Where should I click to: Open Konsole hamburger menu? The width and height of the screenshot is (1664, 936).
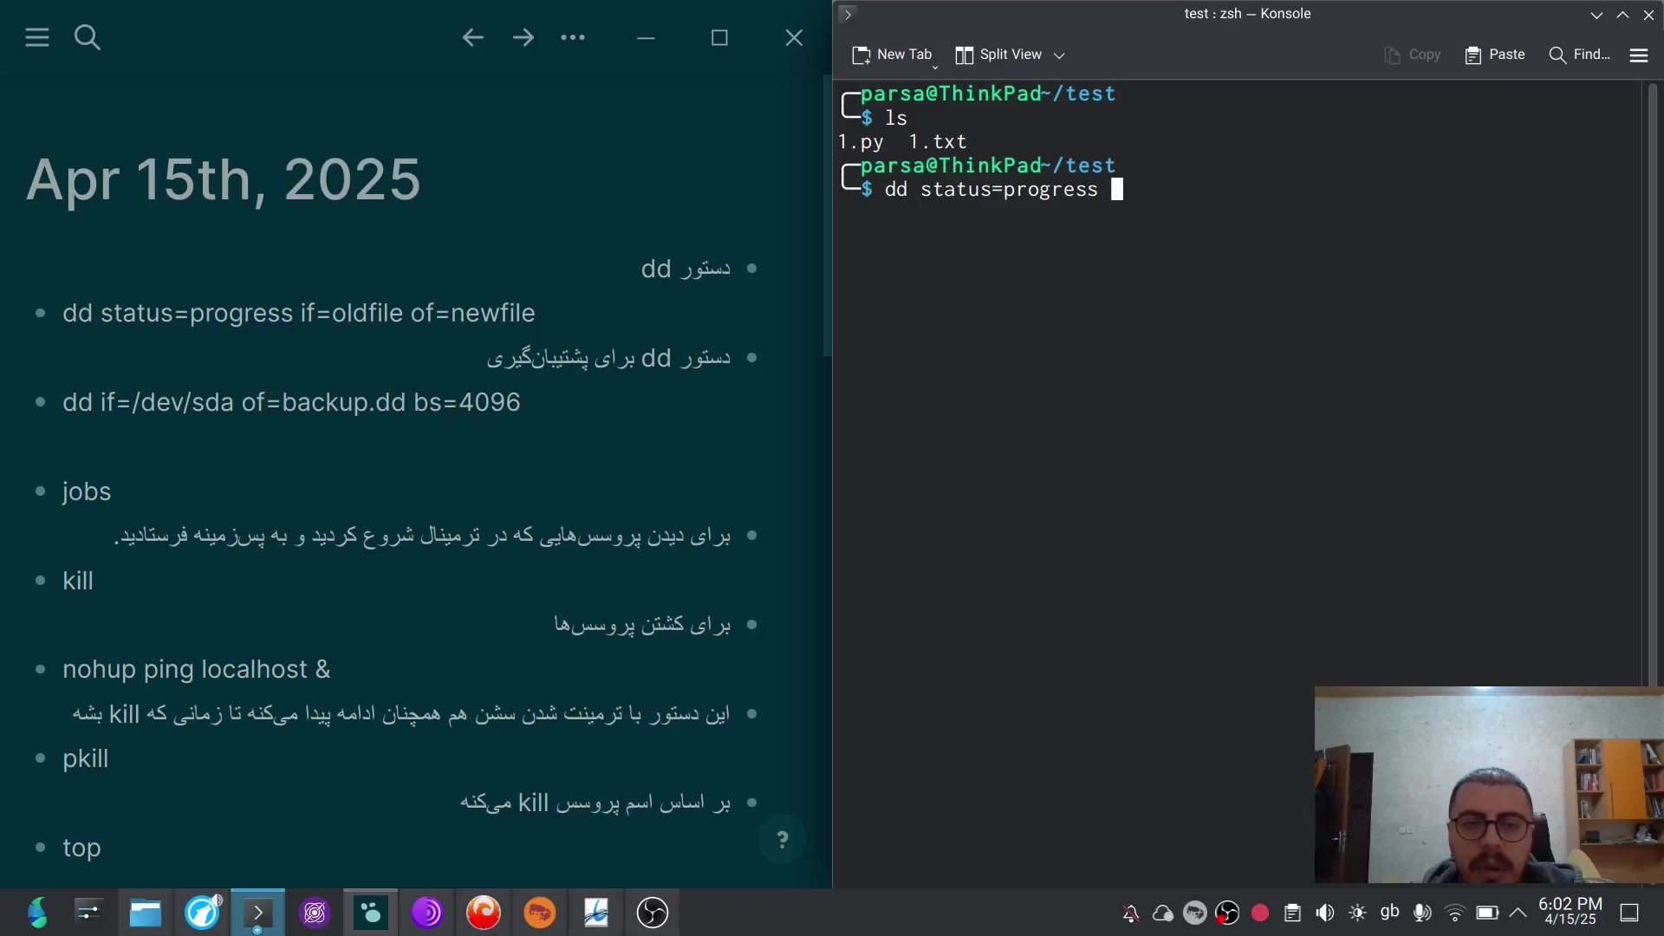[x=1638, y=55]
